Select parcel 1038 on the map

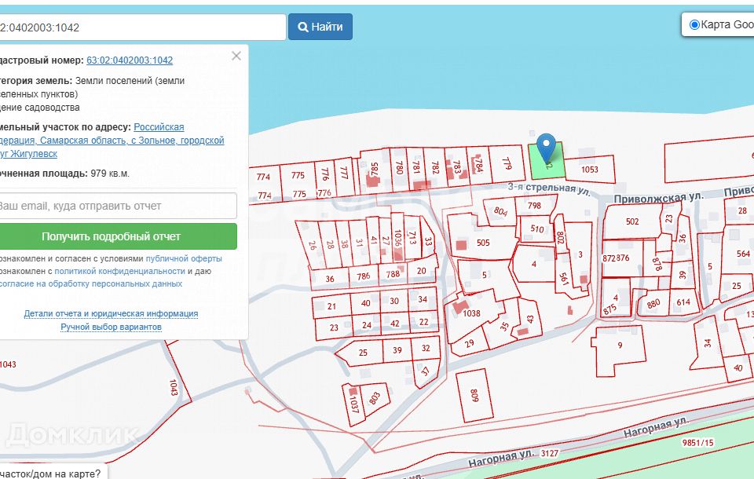(471, 313)
